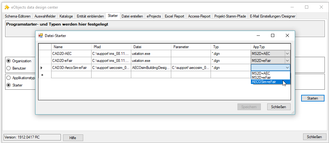Switch to Datei erstellen tab
The width and height of the screenshot is (329, 143).
[x=132, y=16]
